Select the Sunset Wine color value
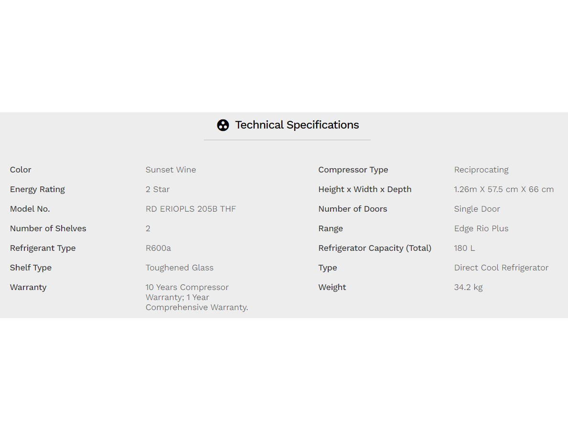Image resolution: width=568 pixels, height=430 pixels. [x=171, y=170]
